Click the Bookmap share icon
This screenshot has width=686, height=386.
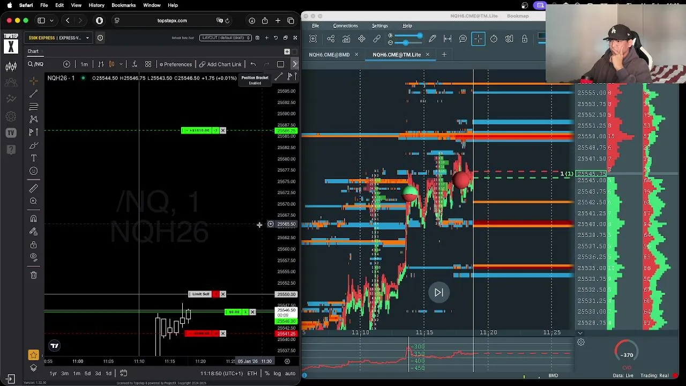coord(331,39)
